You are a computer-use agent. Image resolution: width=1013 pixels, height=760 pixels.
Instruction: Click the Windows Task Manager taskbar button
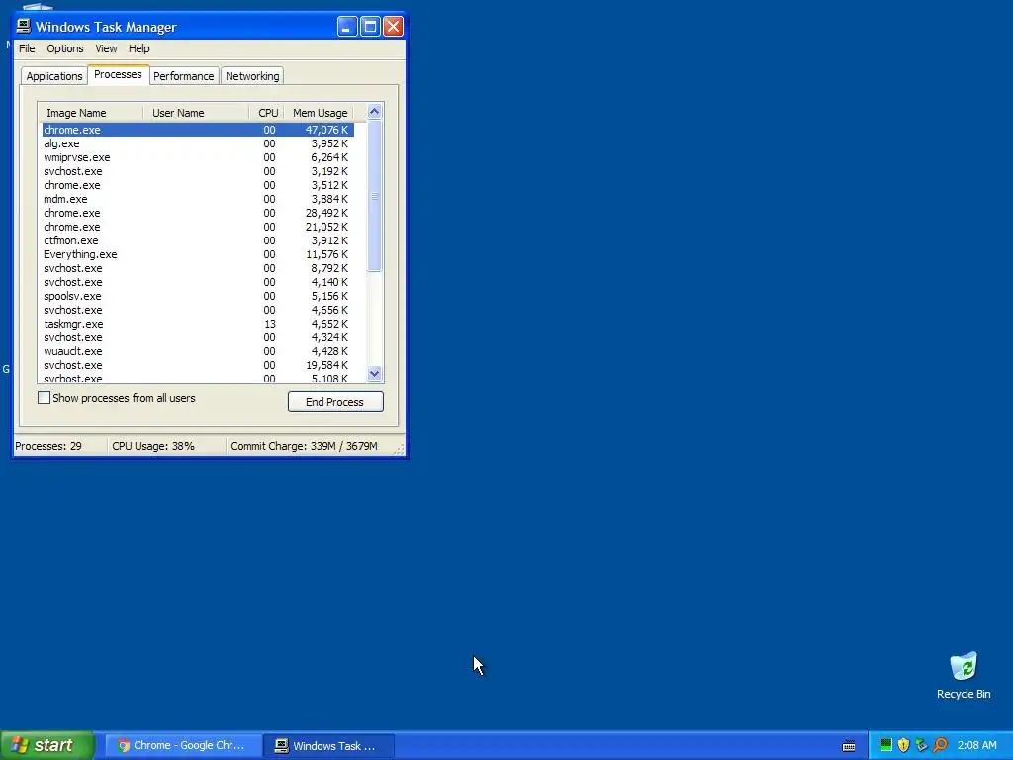coord(329,746)
